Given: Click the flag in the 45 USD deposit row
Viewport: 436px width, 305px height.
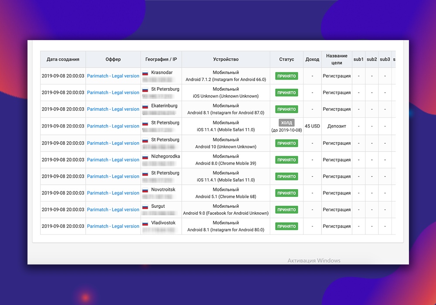Looking at the screenshot, I should click(x=145, y=124).
